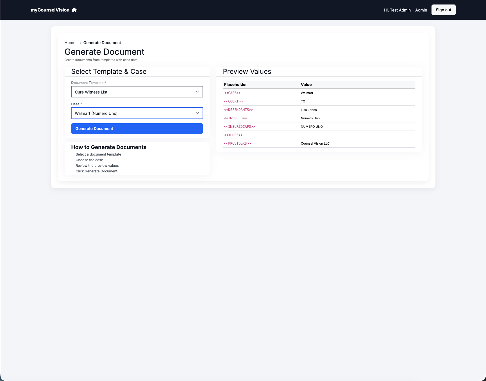The height and width of the screenshot is (381, 486).
Task: Select the <<DEFENDANTS>> placeholder tag
Action: coord(239,110)
